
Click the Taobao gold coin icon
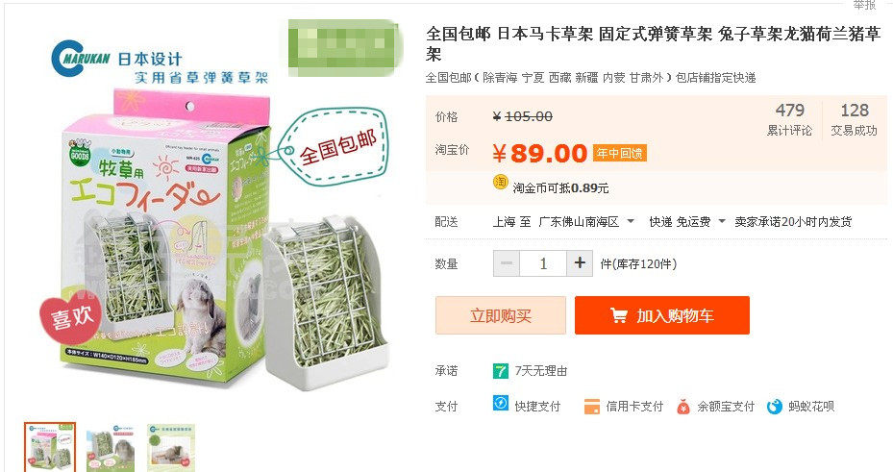click(500, 183)
